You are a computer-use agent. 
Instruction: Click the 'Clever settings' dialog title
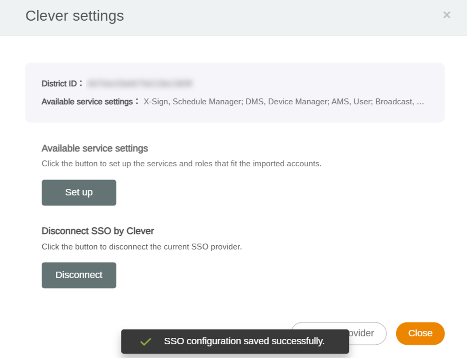coord(75,16)
